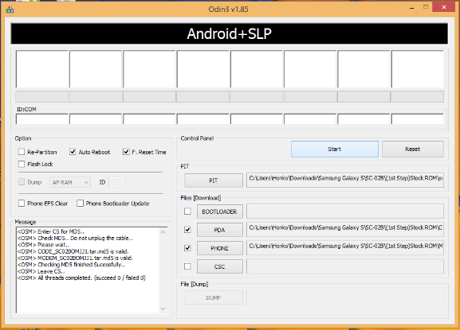Select 'Please wait..' log line
460x330 pixels.
pos(43,245)
